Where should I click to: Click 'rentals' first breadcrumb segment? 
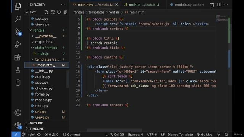(x=79, y=12)
